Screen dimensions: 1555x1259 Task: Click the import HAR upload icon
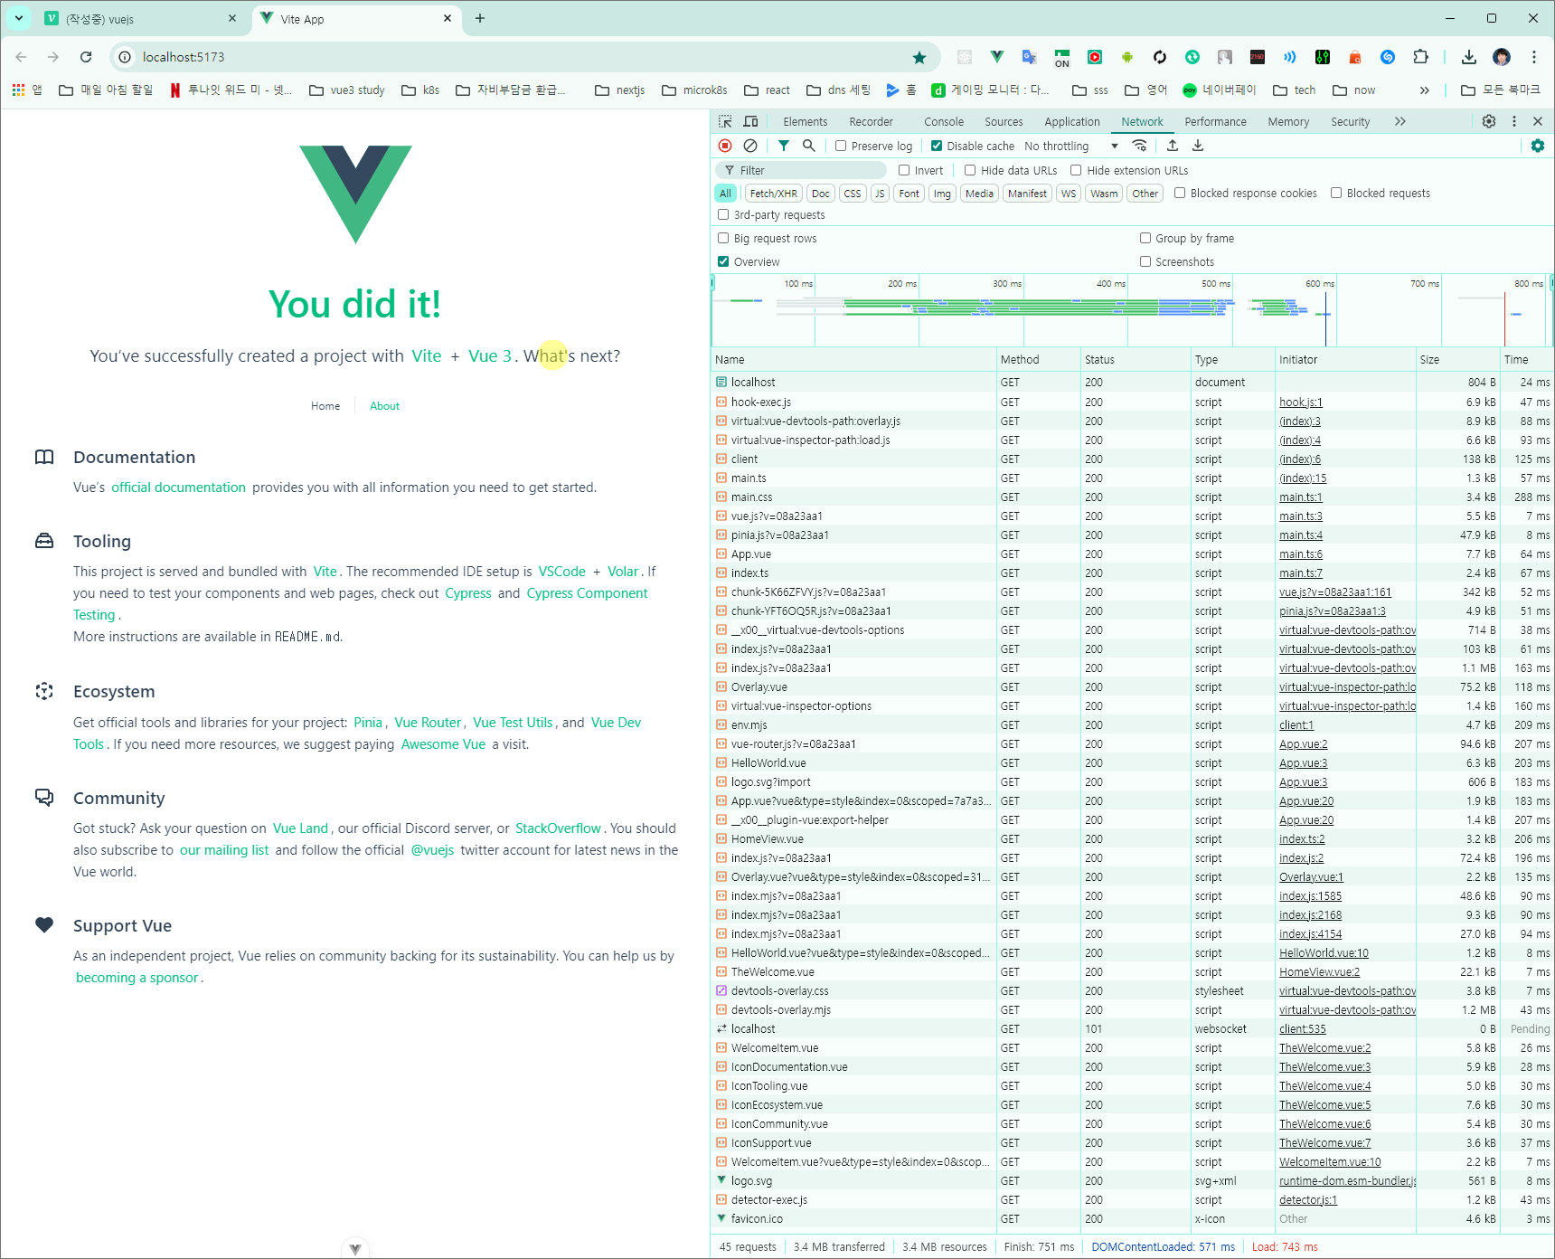pyautogui.click(x=1173, y=146)
